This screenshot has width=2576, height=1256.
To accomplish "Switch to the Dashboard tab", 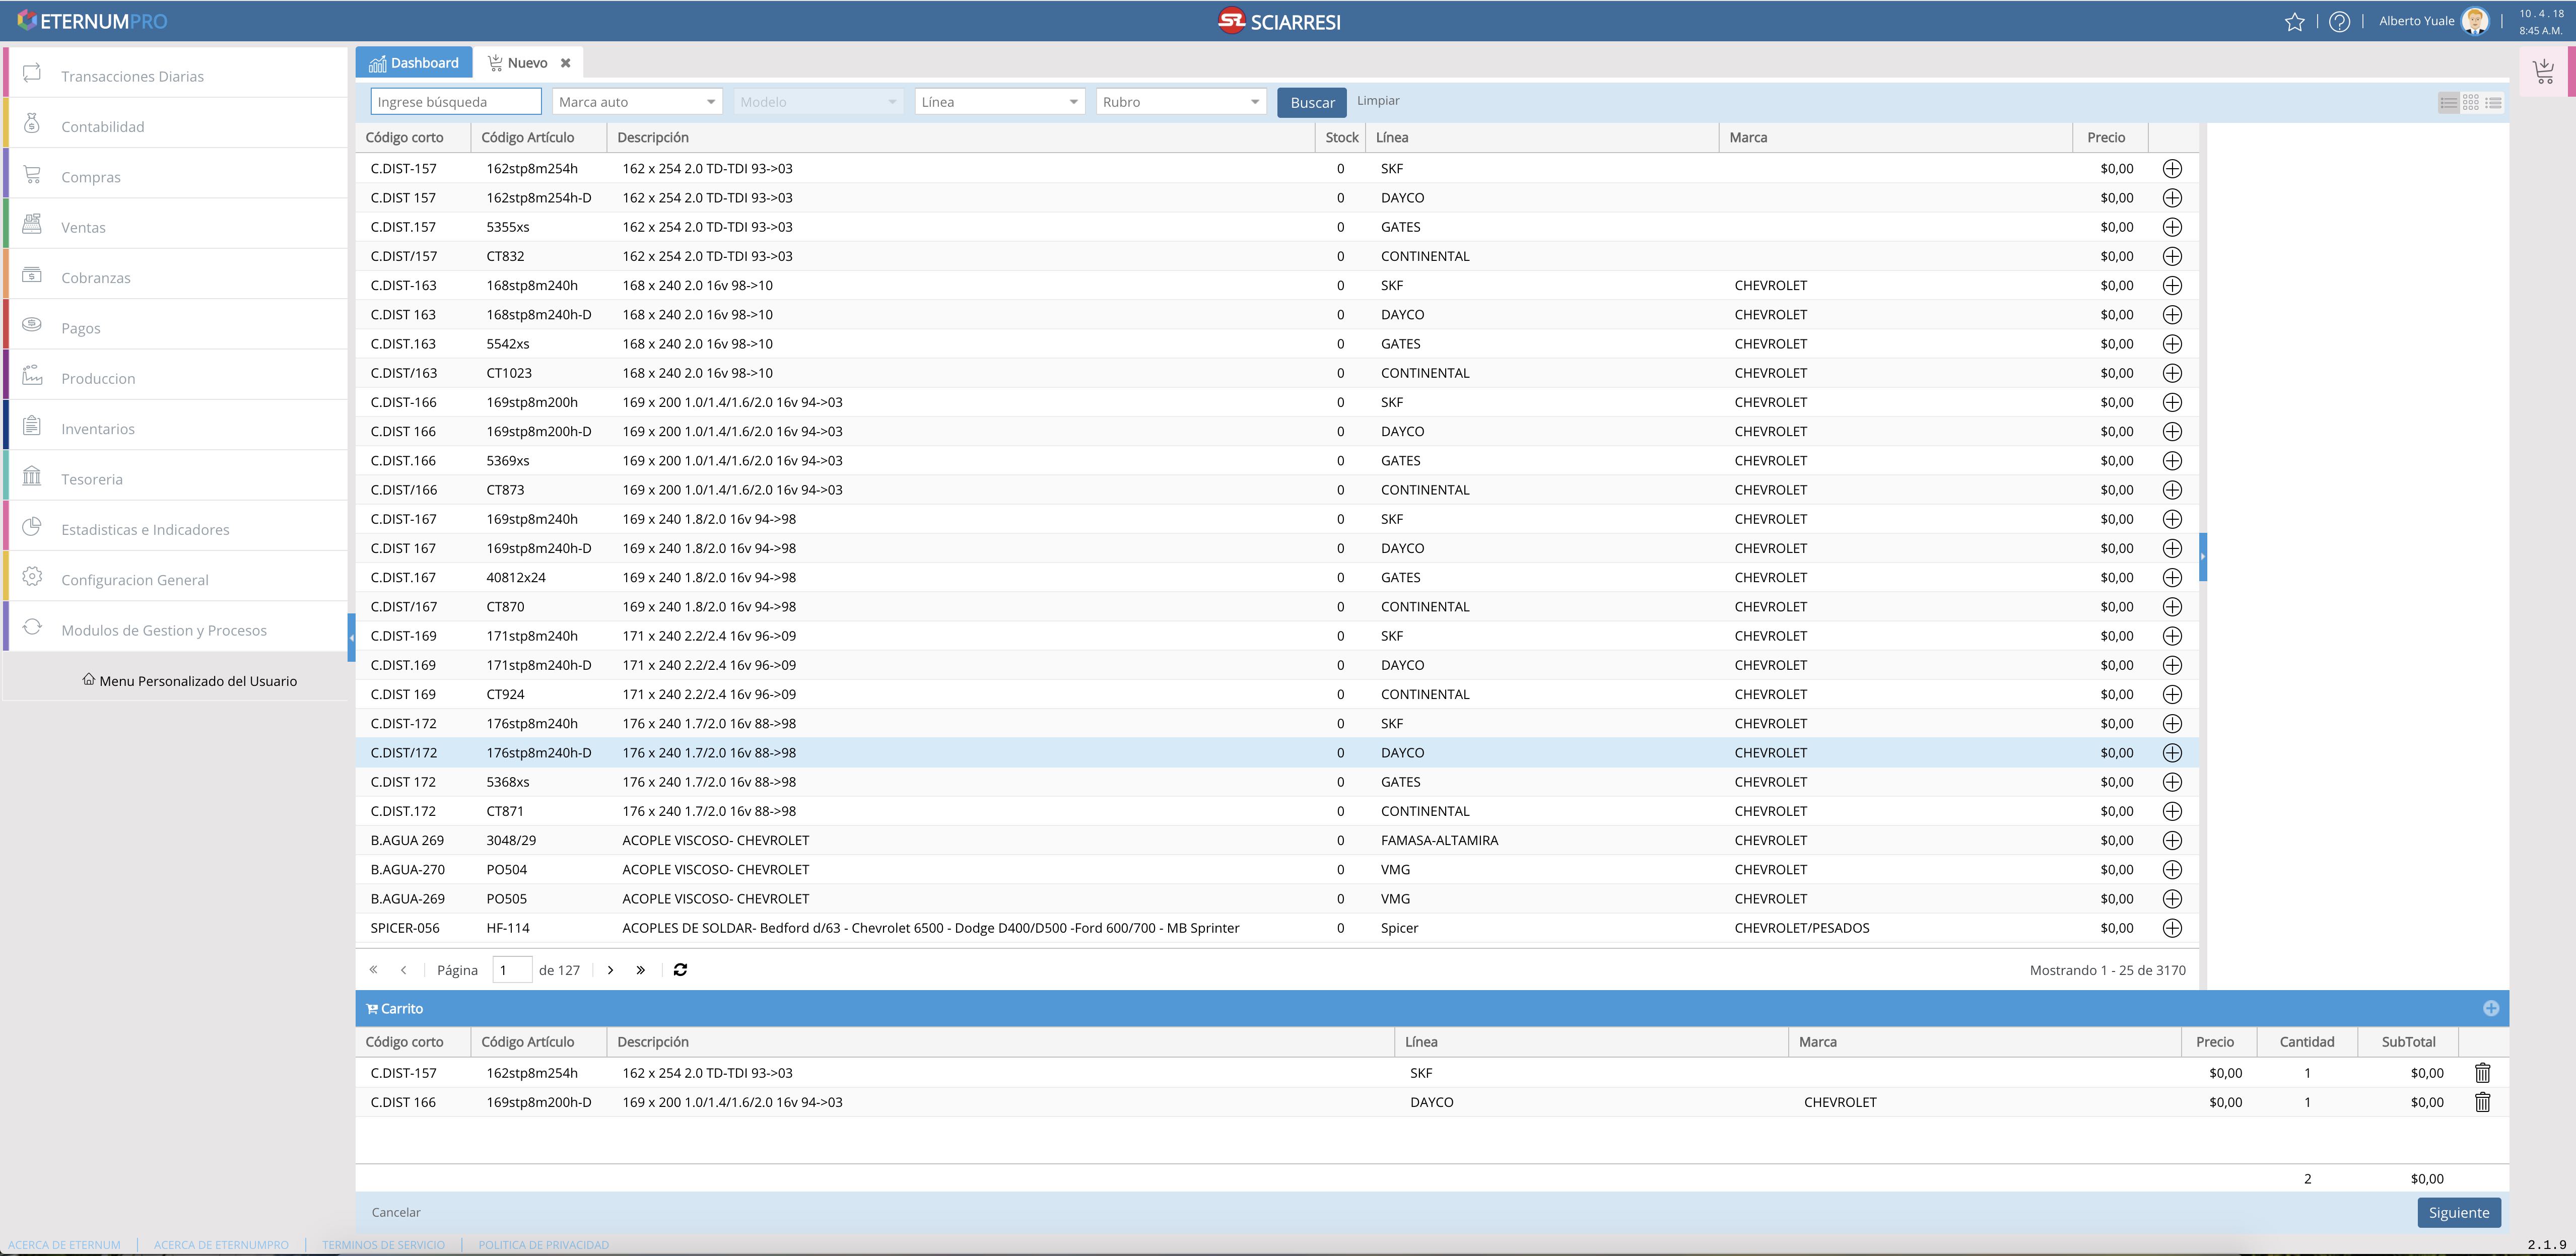I will [414, 62].
